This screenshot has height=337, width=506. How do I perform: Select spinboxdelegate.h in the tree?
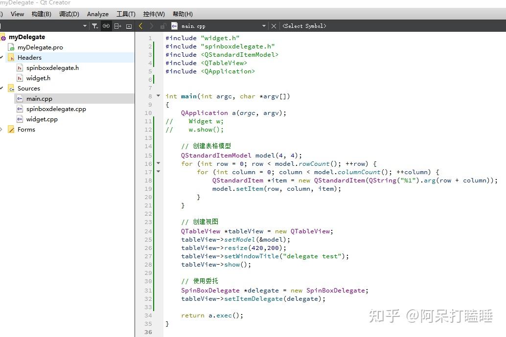point(52,68)
